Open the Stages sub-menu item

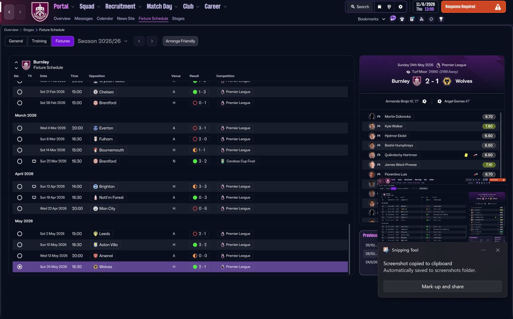pyautogui.click(x=178, y=19)
